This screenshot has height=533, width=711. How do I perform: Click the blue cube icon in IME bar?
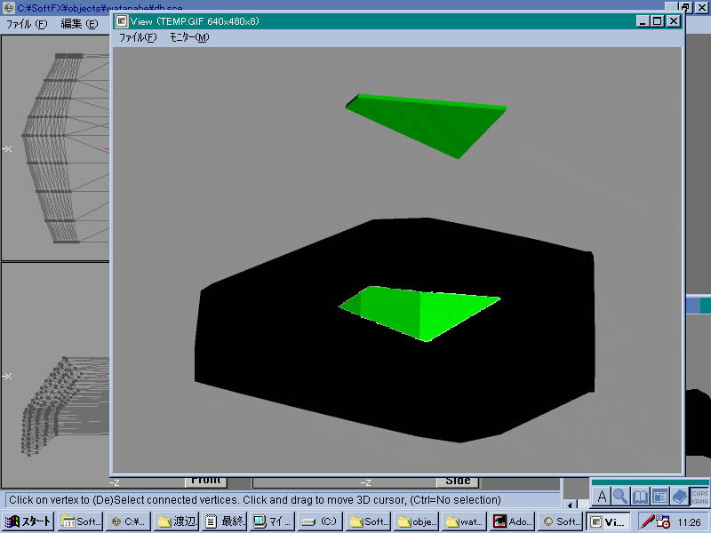[x=679, y=497]
